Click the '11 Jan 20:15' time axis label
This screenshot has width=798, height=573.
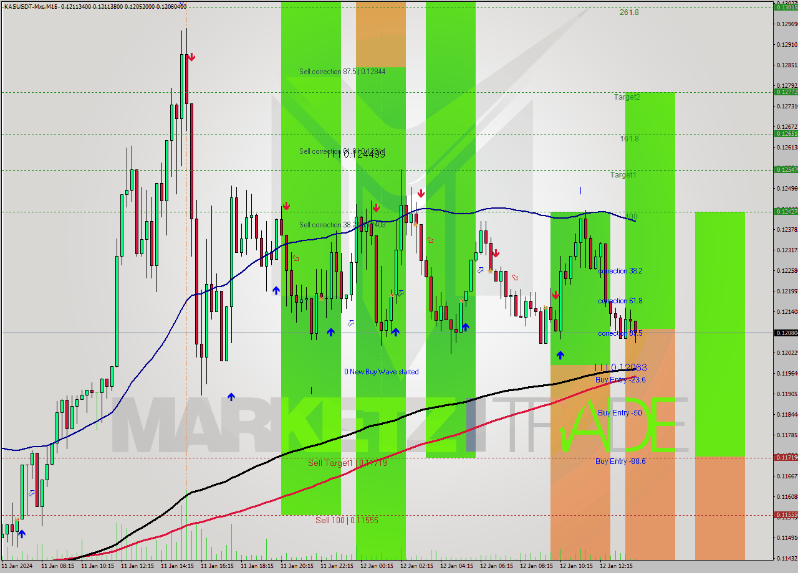(x=297, y=567)
